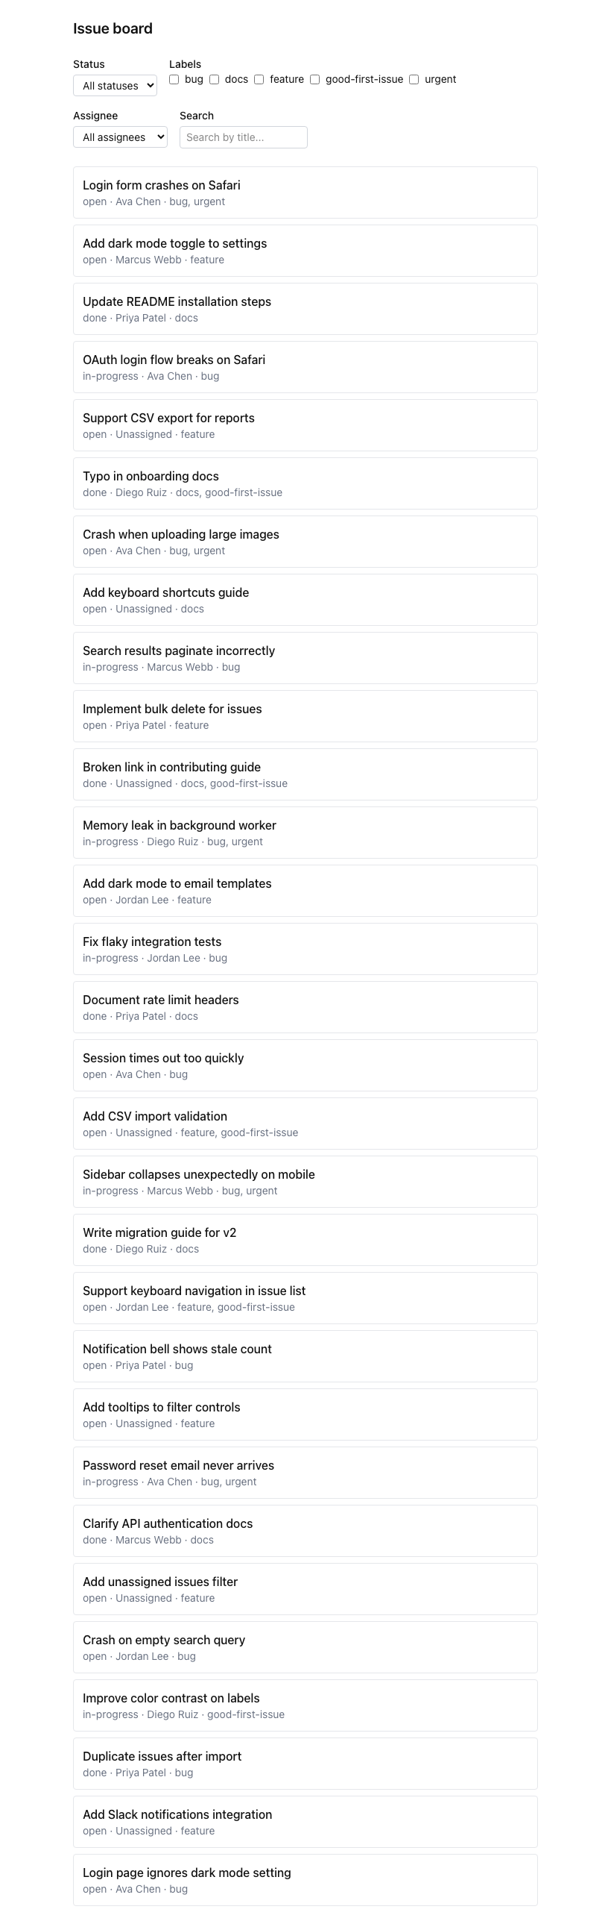Viewport: 611px width, 1924px height.
Task: Click the Support CSV export for reports issue
Action: click(305, 426)
